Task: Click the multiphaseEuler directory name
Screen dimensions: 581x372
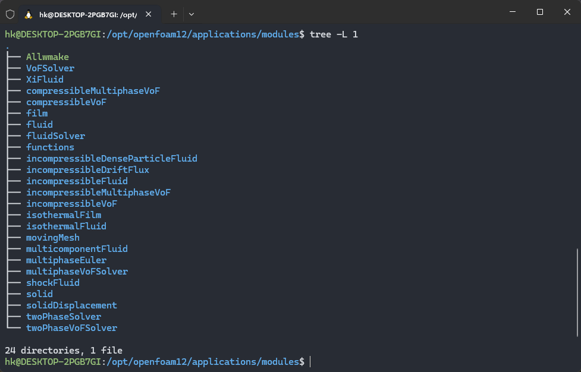Action: 67,260
